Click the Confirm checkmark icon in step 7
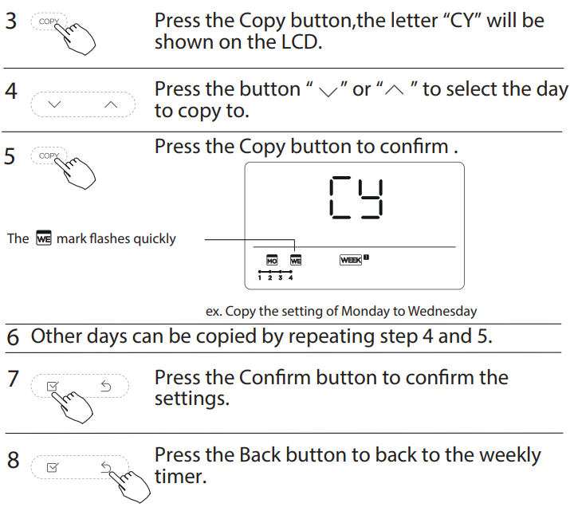570x511 pixels. [x=53, y=386]
